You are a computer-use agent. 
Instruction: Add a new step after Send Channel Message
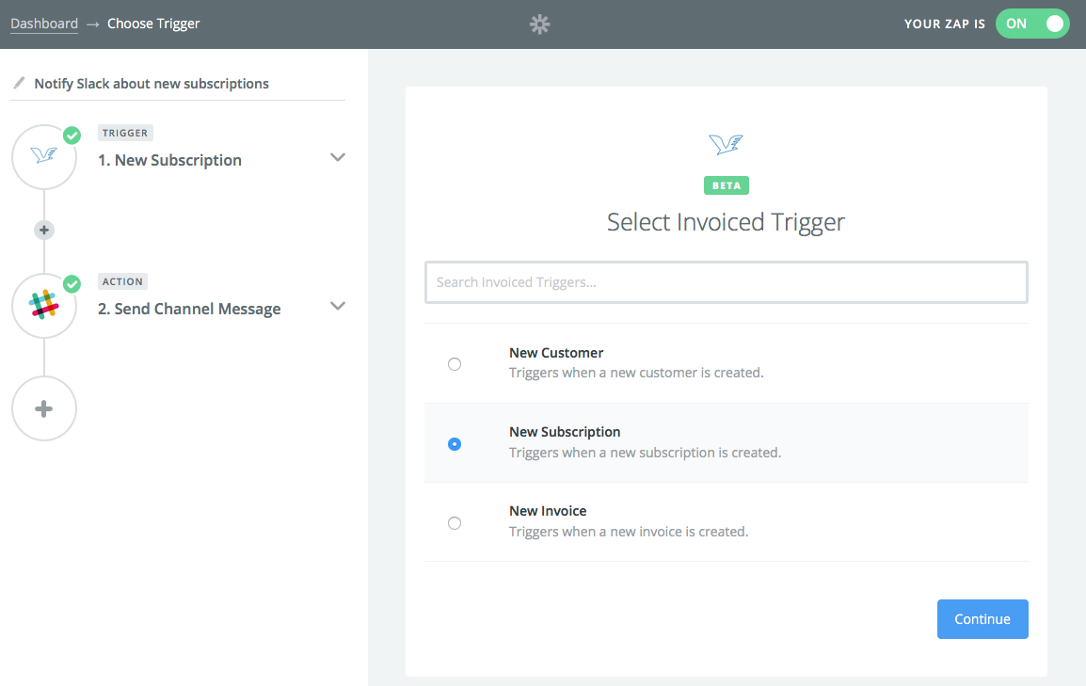(x=43, y=408)
